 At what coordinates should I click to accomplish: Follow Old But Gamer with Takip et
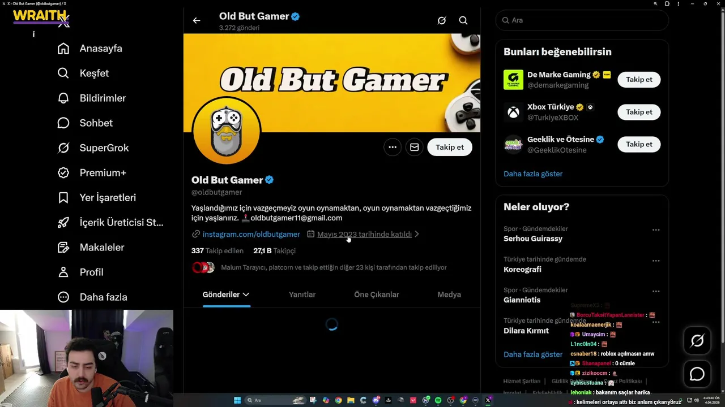[x=450, y=147]
